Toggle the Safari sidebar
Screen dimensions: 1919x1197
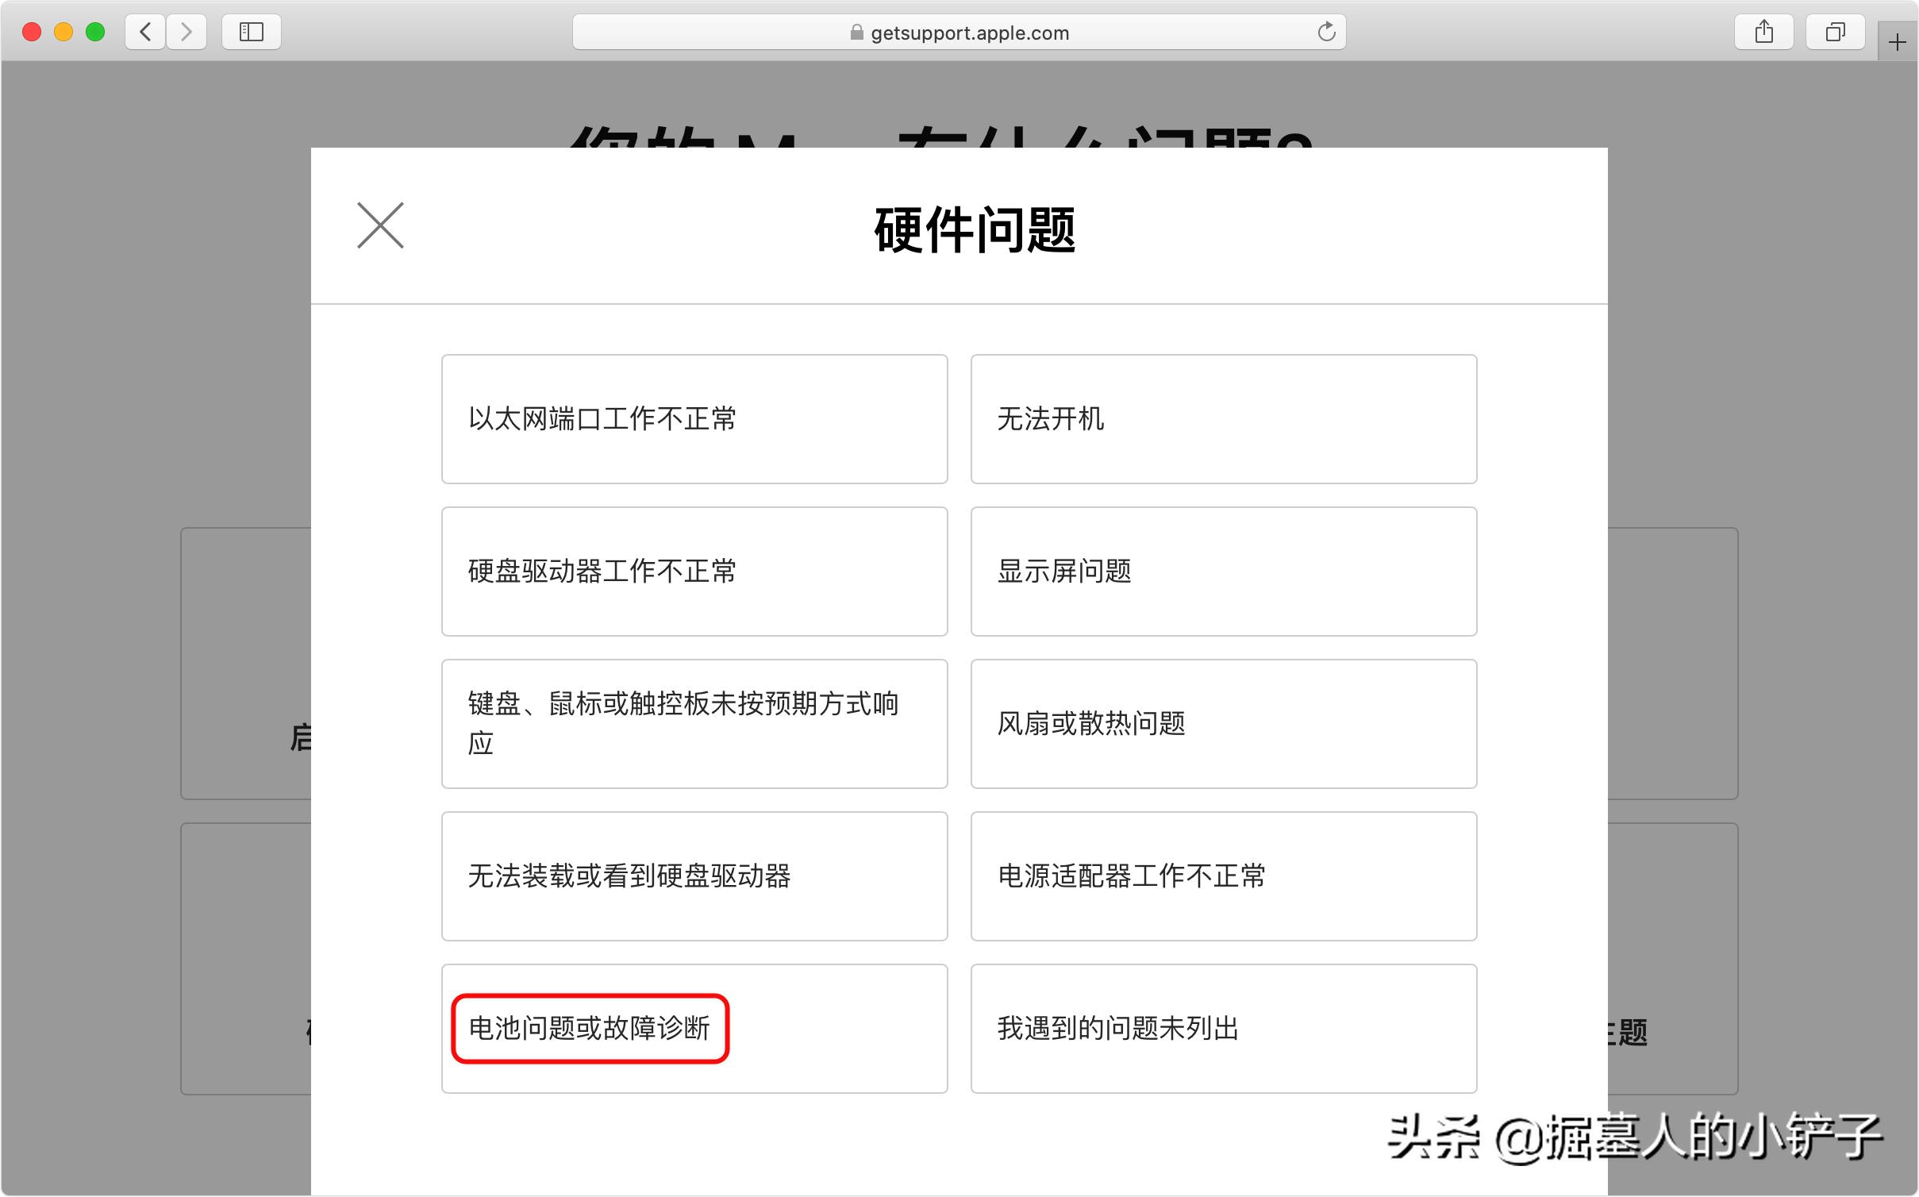[251, 32]
